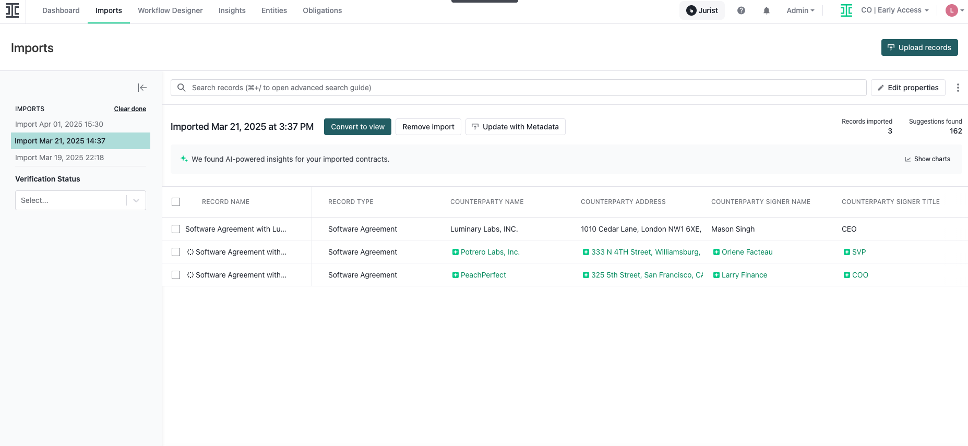Click the app logo in top-left corner

pyautogui.click(x=12, y=10)
